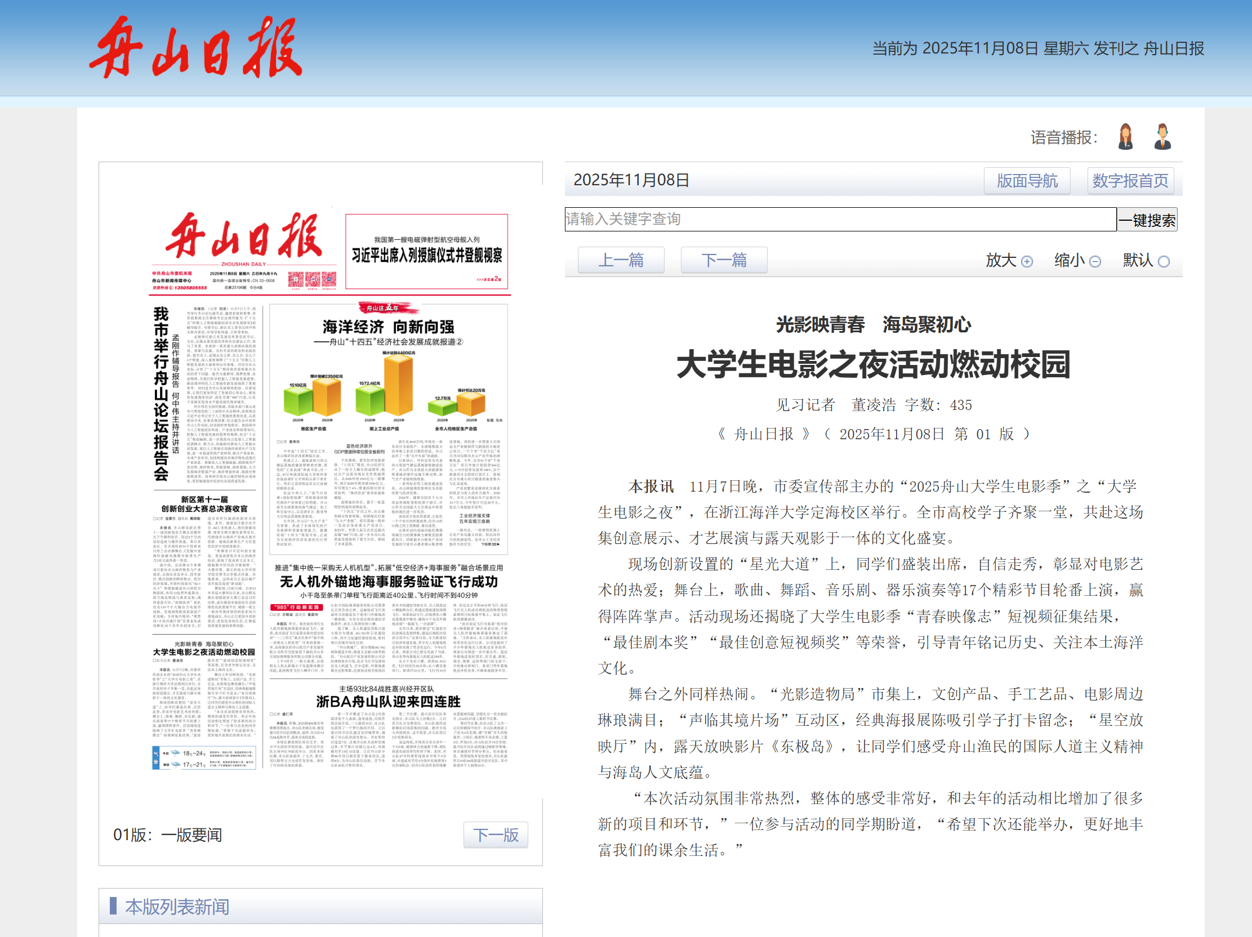Viewport: 1252px width, 937px height.
Task: Go to 数字报首页 digital paper home
Action: pyautogui.click(x=1130, y=181)
